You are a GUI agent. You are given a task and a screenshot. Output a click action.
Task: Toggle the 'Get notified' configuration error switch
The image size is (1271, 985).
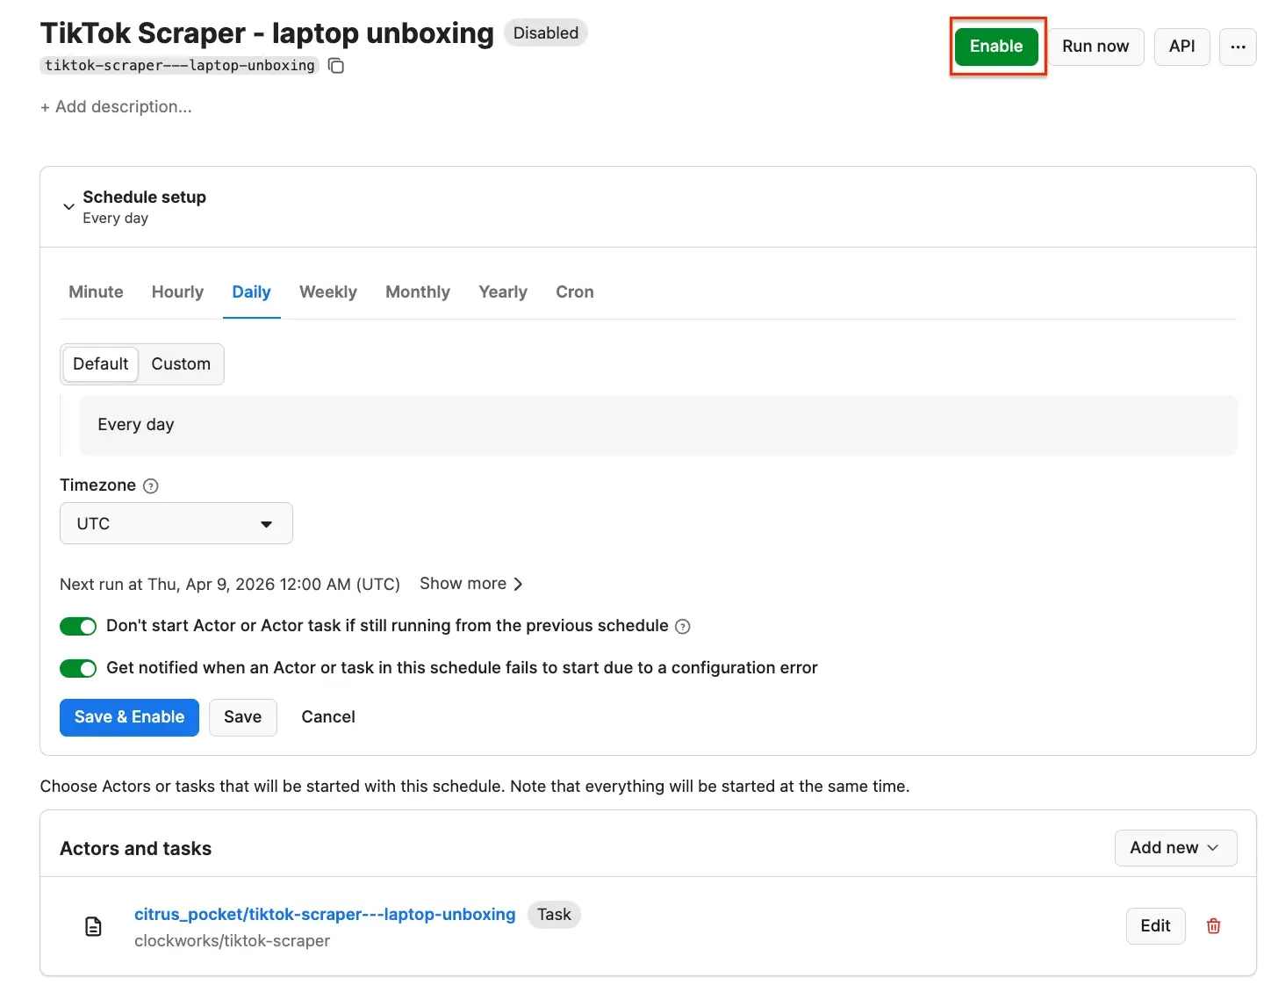click(78, 668)
